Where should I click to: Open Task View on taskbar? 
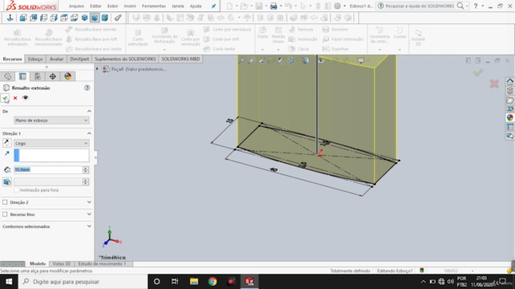pos(175,282)
